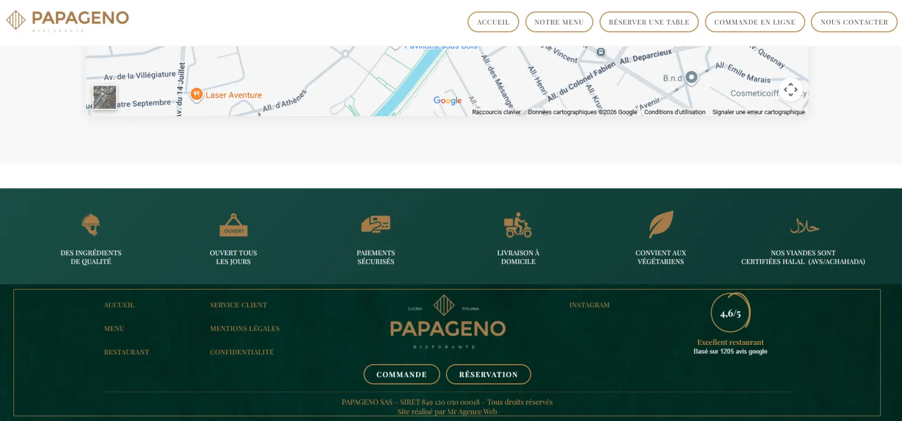Viewport: 902px width, 421px height.
Task: Click text 'Ouvert tous les jours'
Action: [233, 257]
